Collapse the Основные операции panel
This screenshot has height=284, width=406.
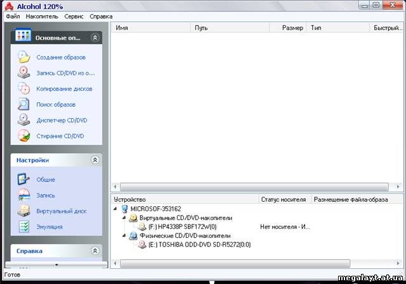point(95,38)
